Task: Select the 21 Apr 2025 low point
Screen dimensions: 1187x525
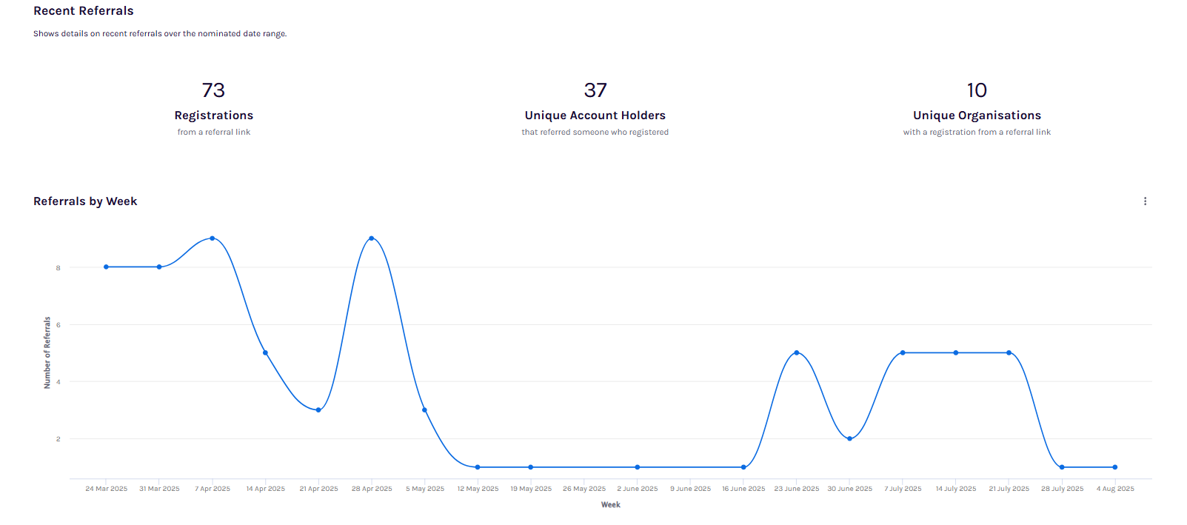Action: coord(318,410)
